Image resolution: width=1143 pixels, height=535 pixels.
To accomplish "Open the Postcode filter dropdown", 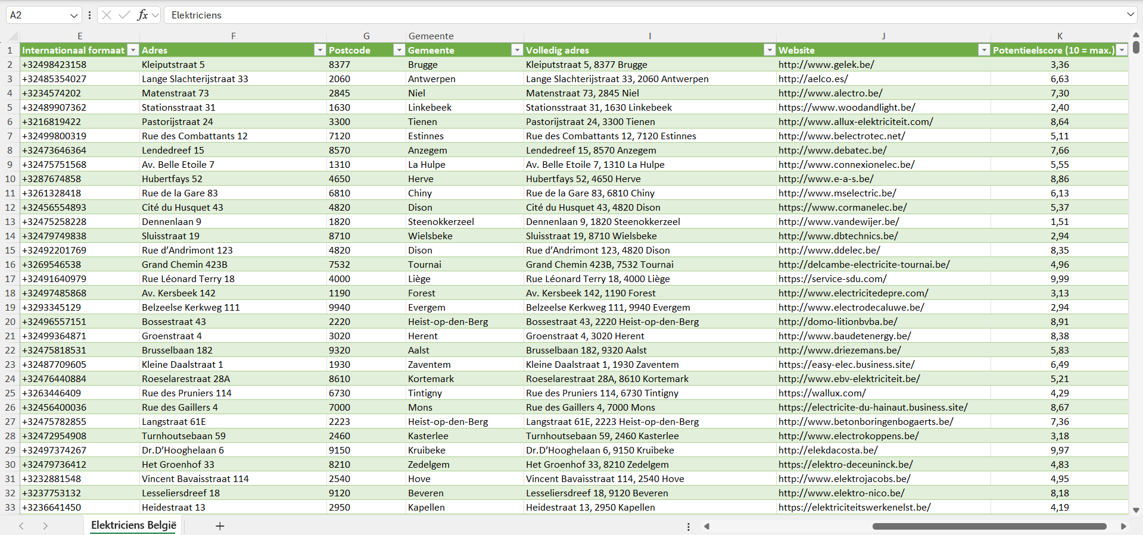I will pos(399,51).
